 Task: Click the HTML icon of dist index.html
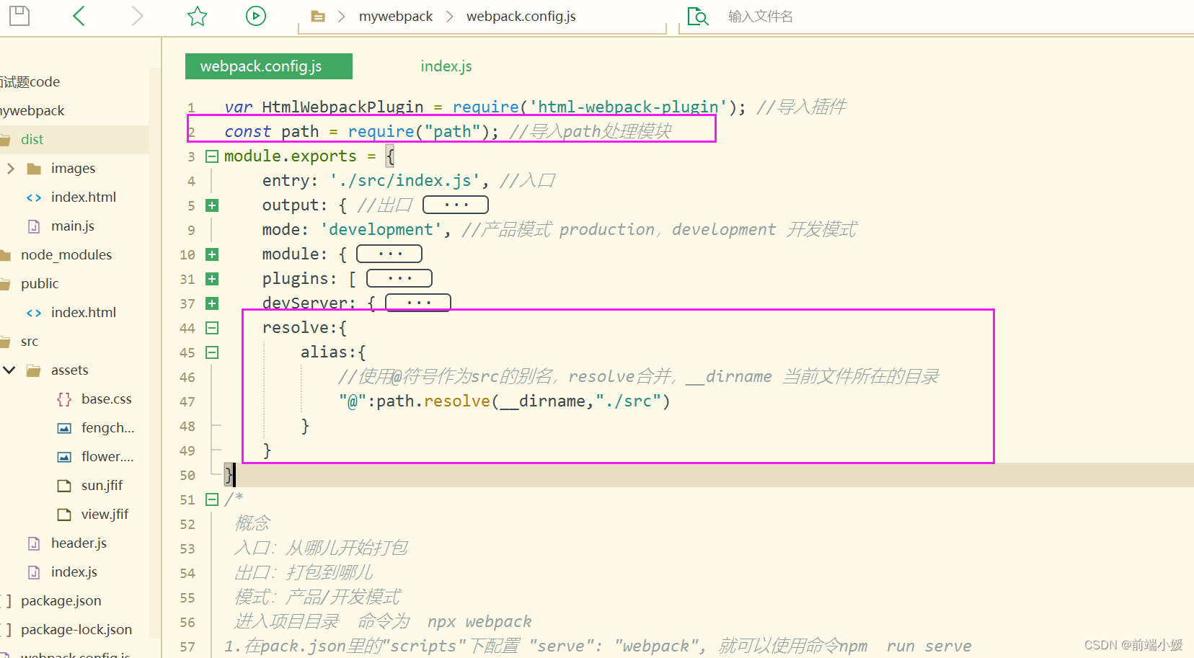pyautogui.click(x=34, y=197)
